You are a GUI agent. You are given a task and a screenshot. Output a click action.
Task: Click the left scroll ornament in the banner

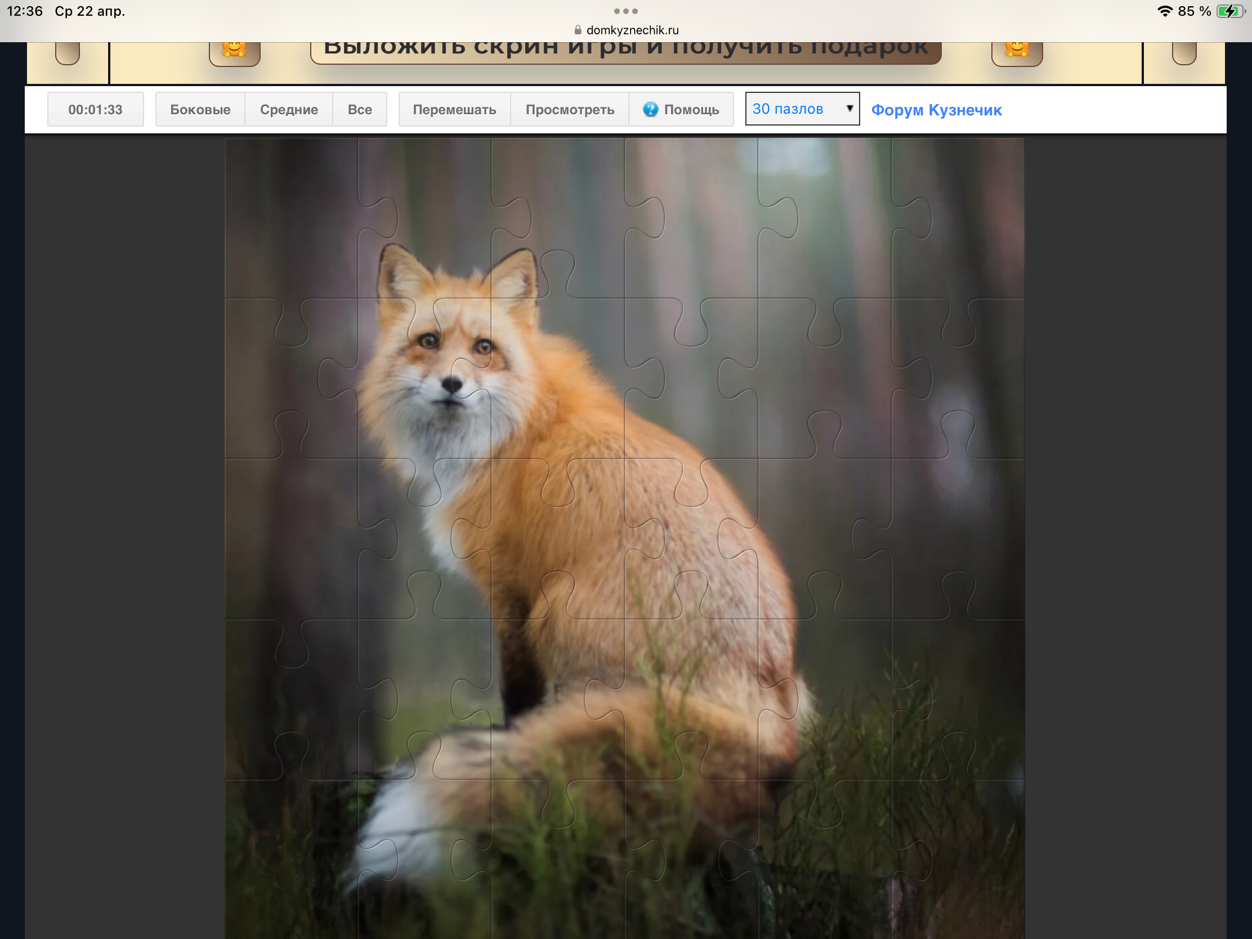(68, 53)
